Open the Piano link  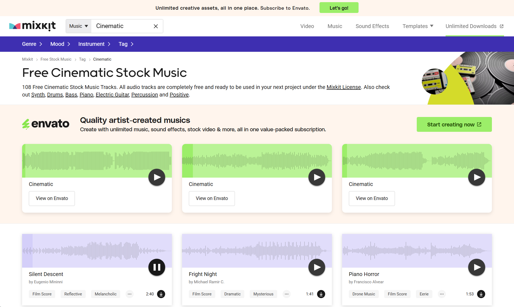(x=86, y=95)
